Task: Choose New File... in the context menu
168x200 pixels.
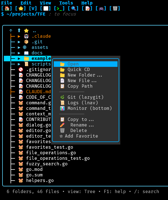Action: 86,81
